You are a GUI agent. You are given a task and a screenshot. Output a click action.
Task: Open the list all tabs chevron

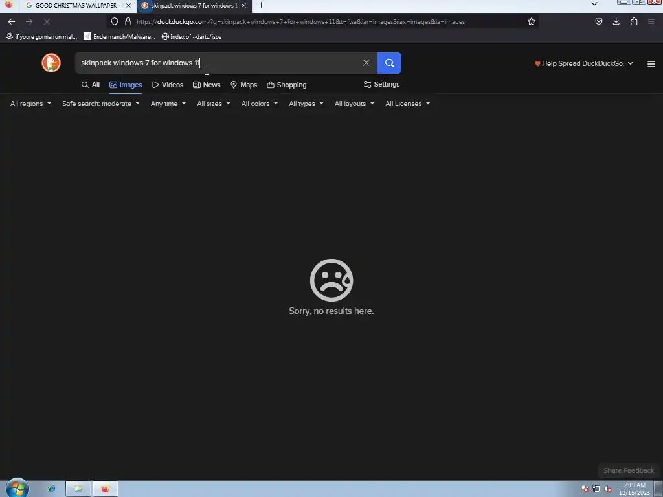pyautogui.click(x=594, y=4)
